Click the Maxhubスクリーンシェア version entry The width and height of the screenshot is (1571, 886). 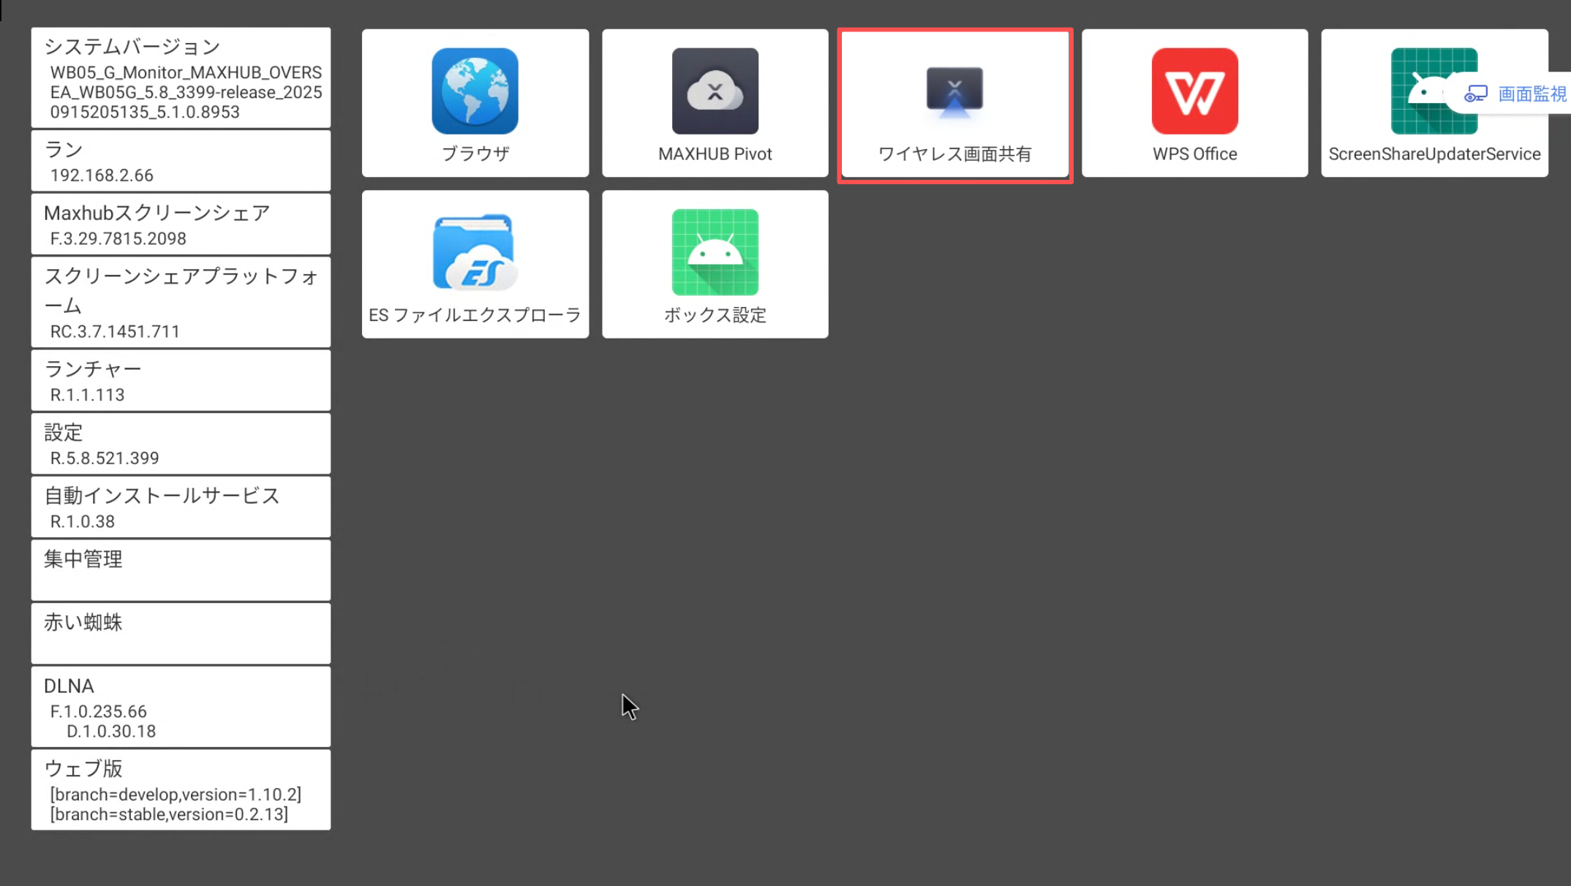tap(181, 224)
